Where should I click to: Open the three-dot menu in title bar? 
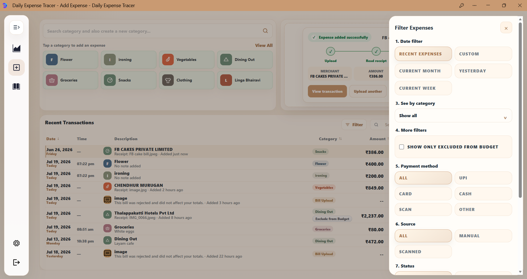[474, 5]
